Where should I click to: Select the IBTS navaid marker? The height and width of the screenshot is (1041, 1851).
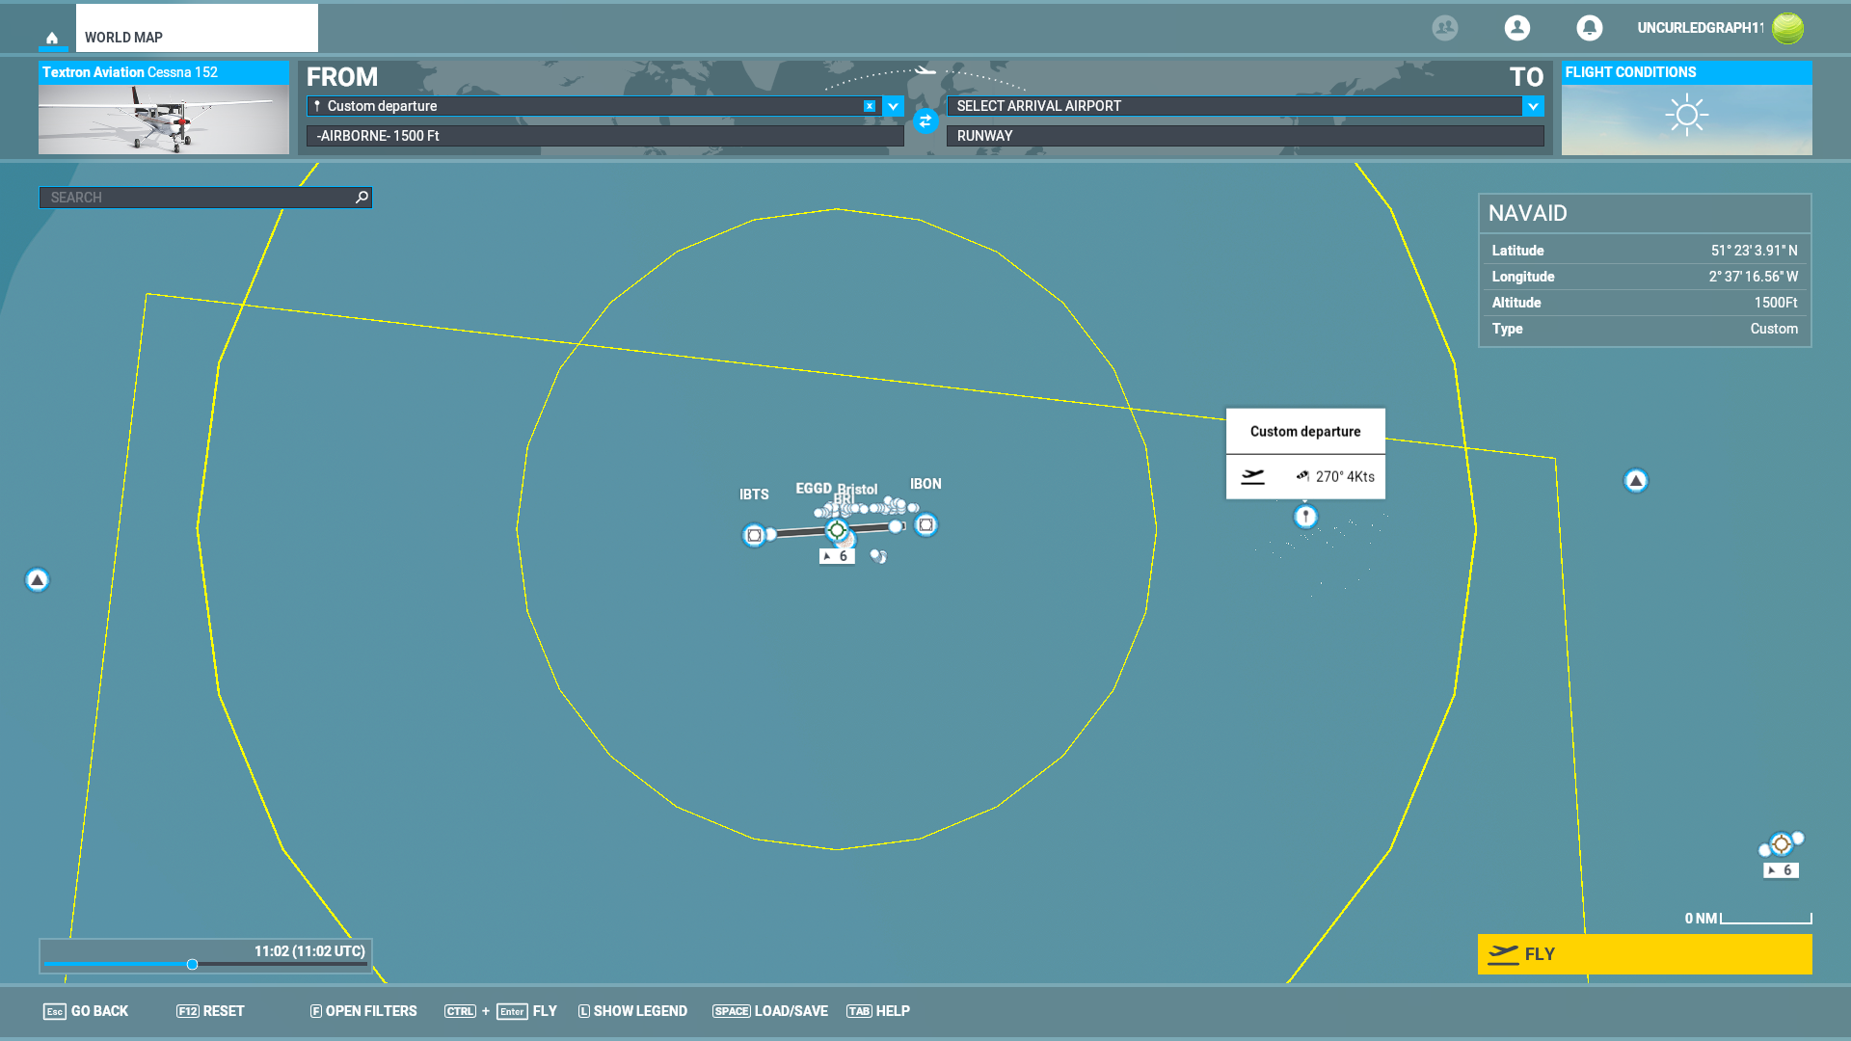click(754, 535)
